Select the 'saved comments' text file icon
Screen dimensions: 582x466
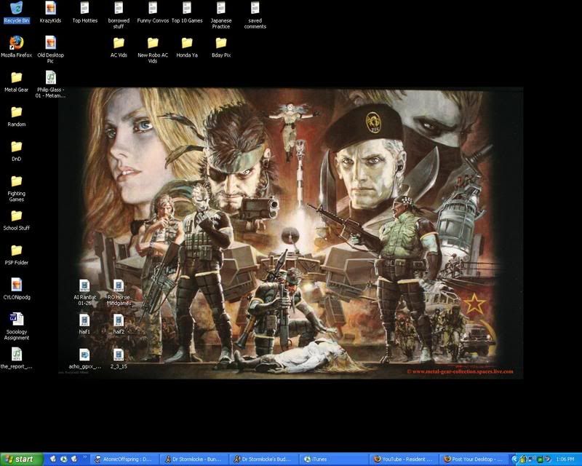click(255, 15)
